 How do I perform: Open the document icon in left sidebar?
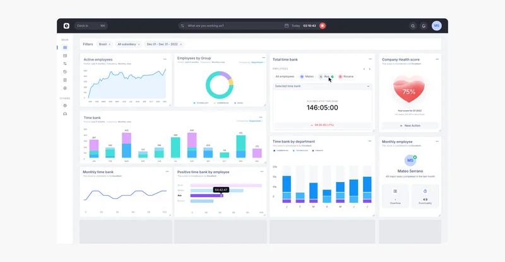[65, 80]
